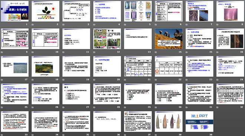The height and width of the screenshot is (136, 245).
Task: Click the animation star under slide 14
Action: (x=156, y=52)
